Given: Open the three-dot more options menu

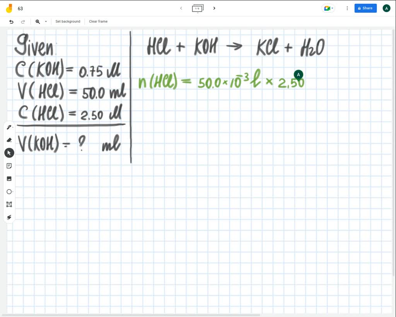Looking at the screenshot, I should pos(347,8).
